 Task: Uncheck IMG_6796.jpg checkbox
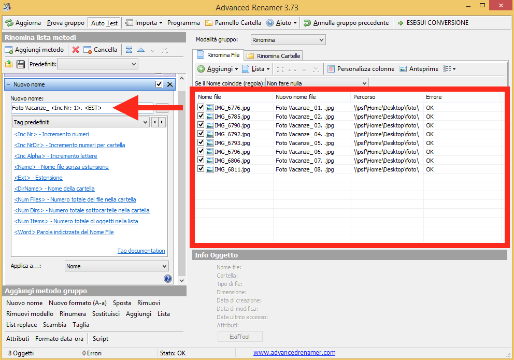tap(201, 151)
